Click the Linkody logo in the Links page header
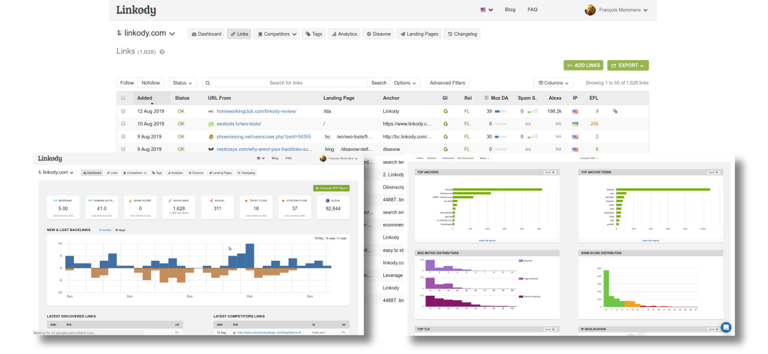The image size is (768, 354). pos(136,10)
